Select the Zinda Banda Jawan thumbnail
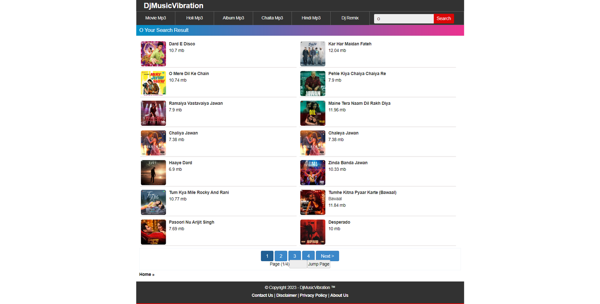This screenshot has height=304, width=600. (x=312, y=173)
